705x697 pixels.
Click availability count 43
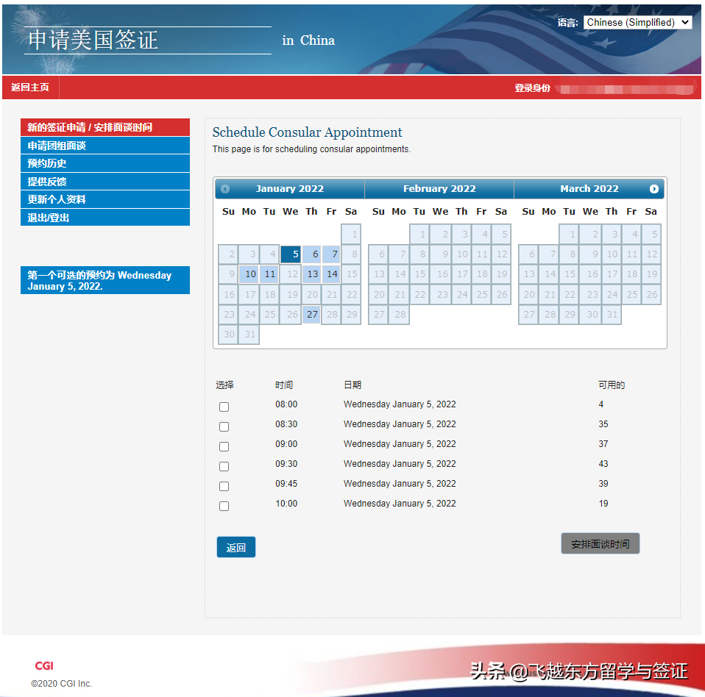603,464
